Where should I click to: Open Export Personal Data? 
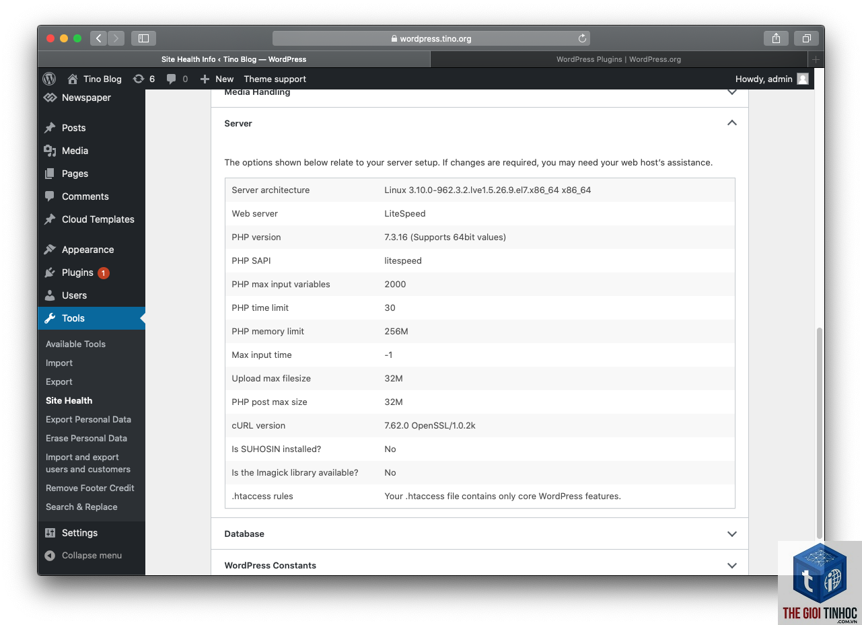pos(88,419)
